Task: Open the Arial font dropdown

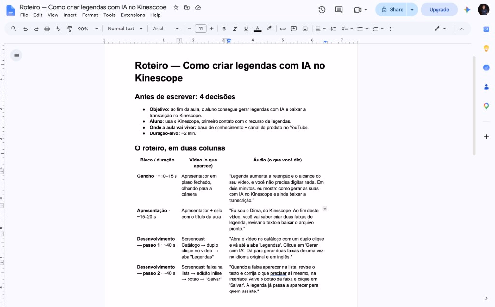Action: [165, 29]
